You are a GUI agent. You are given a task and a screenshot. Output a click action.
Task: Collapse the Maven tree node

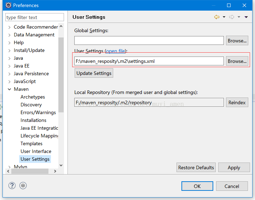[10, 89]
